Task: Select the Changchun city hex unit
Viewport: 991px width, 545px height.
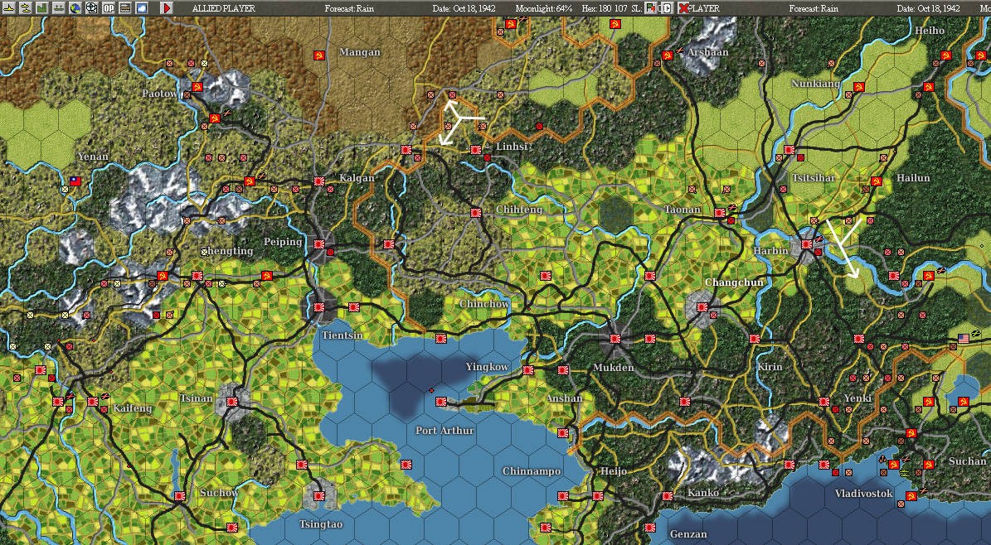Action: tap(702, 307)
